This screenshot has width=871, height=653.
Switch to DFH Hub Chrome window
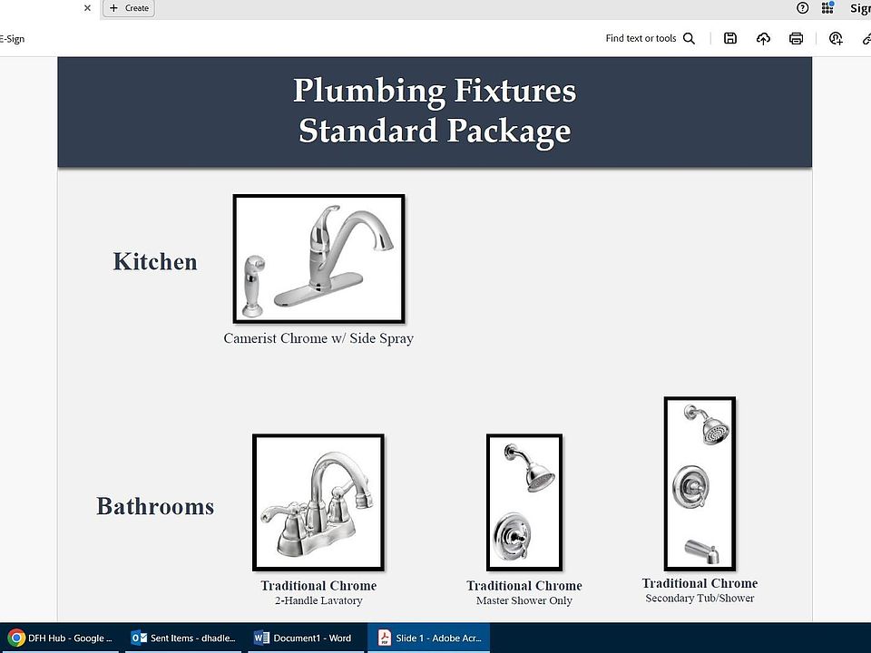[x=60, y=638]
